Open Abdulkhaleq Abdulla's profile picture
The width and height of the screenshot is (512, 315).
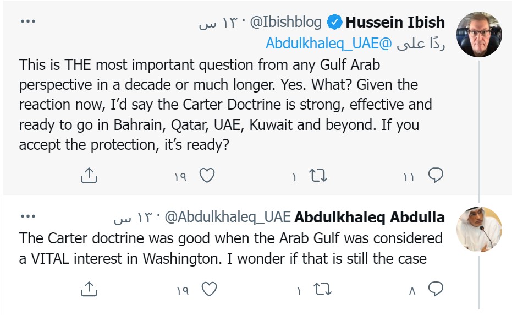point(479,228)
